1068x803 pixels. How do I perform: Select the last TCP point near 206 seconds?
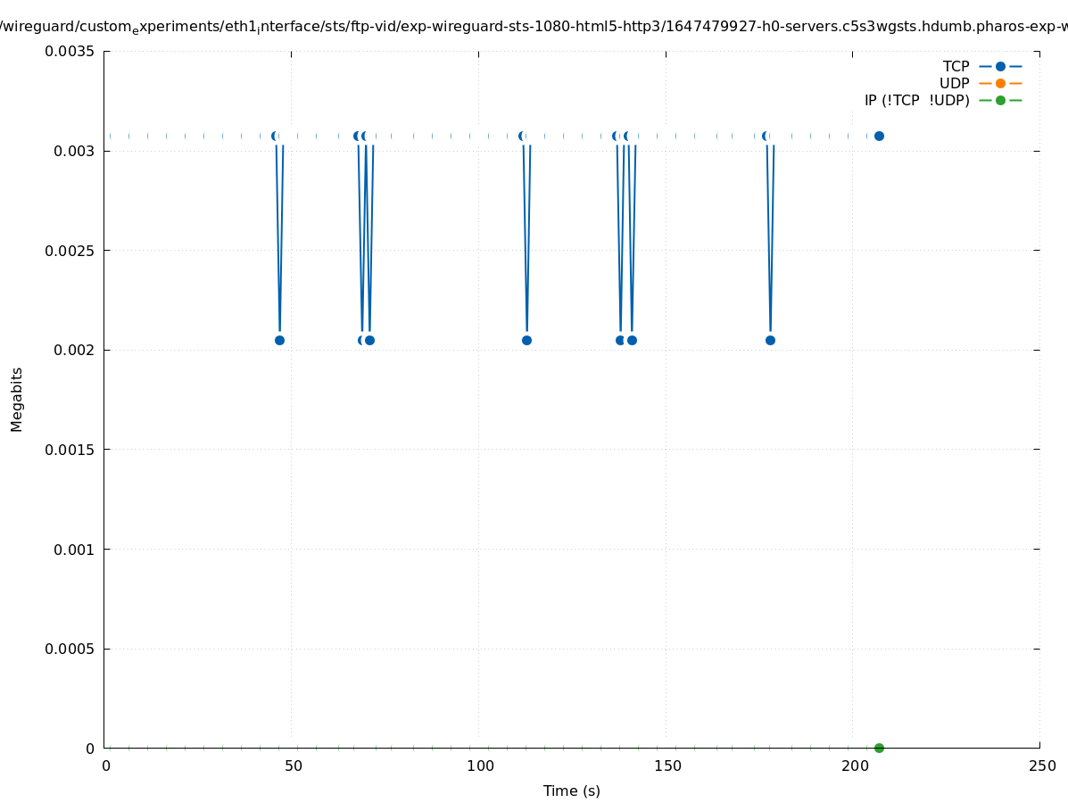point(879,136)
